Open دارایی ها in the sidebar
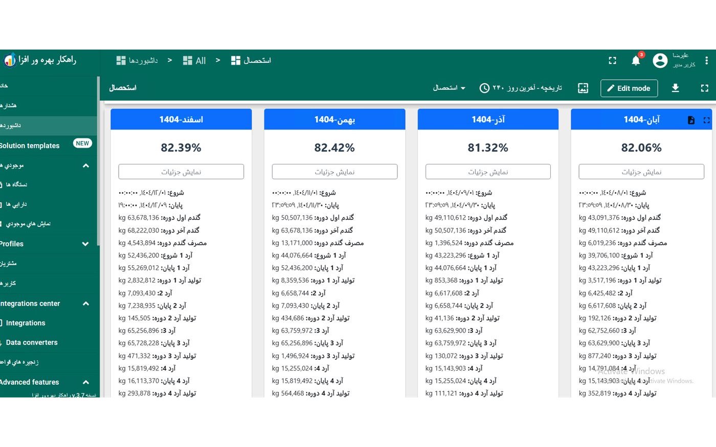The image size is (716, 447). click(49, 204)
